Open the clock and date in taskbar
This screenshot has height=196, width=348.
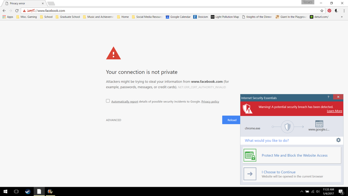(x=328, y=192)
